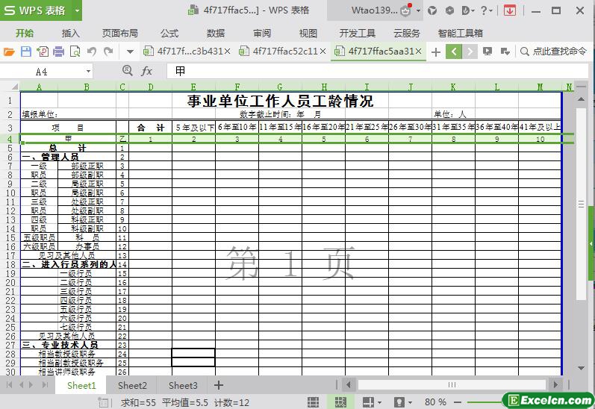Viewport: 595px width, 409px height.
Task: Expand the quick access toolbar dropdown
Action: tap(130, 51)
